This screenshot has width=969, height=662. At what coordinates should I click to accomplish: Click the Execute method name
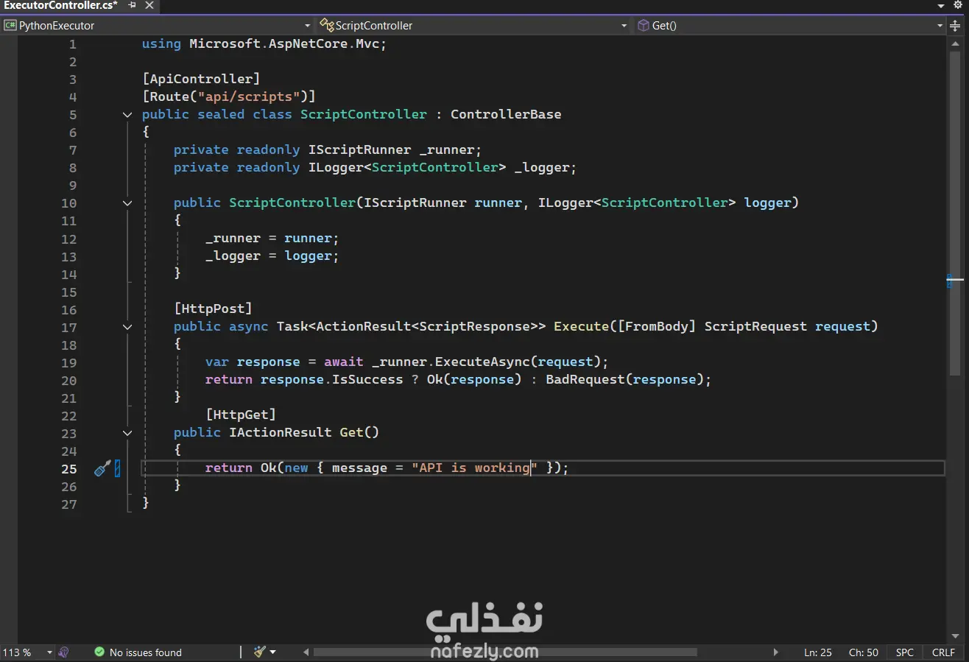[x=582, y=326]
